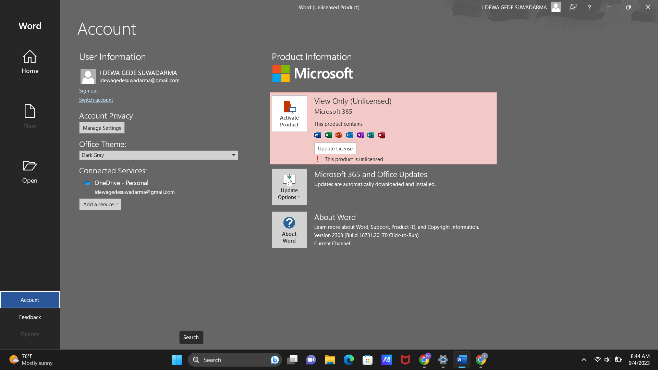Click the Excel icon in product list

click(328, 135)
